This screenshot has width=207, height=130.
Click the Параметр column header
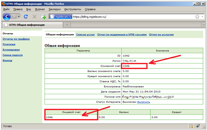point(83,51)
